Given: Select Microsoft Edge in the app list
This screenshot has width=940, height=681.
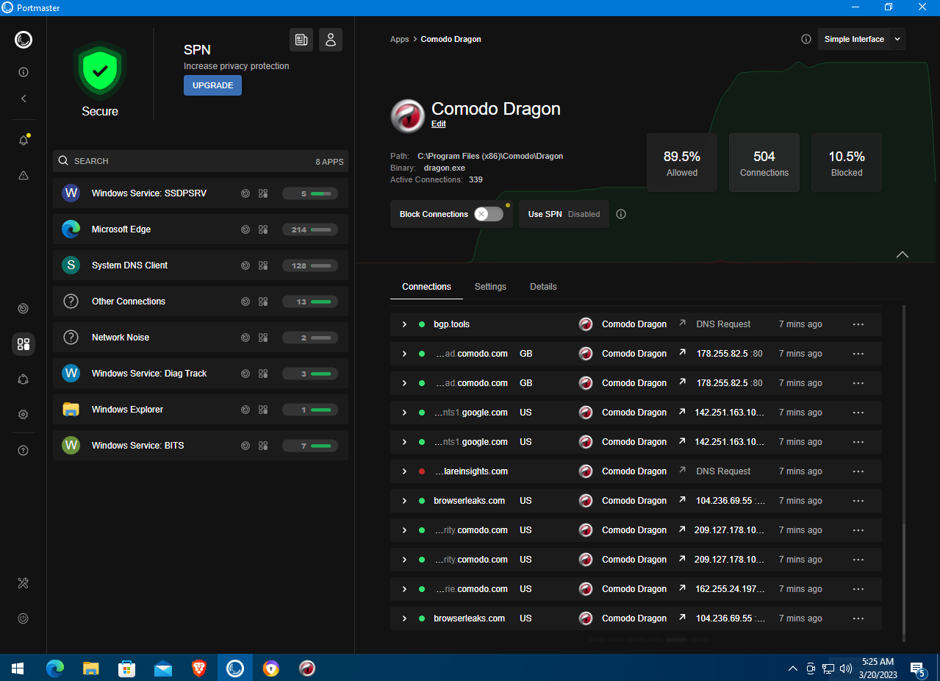Looking at the screenshot, I should (x=201, y=229).
